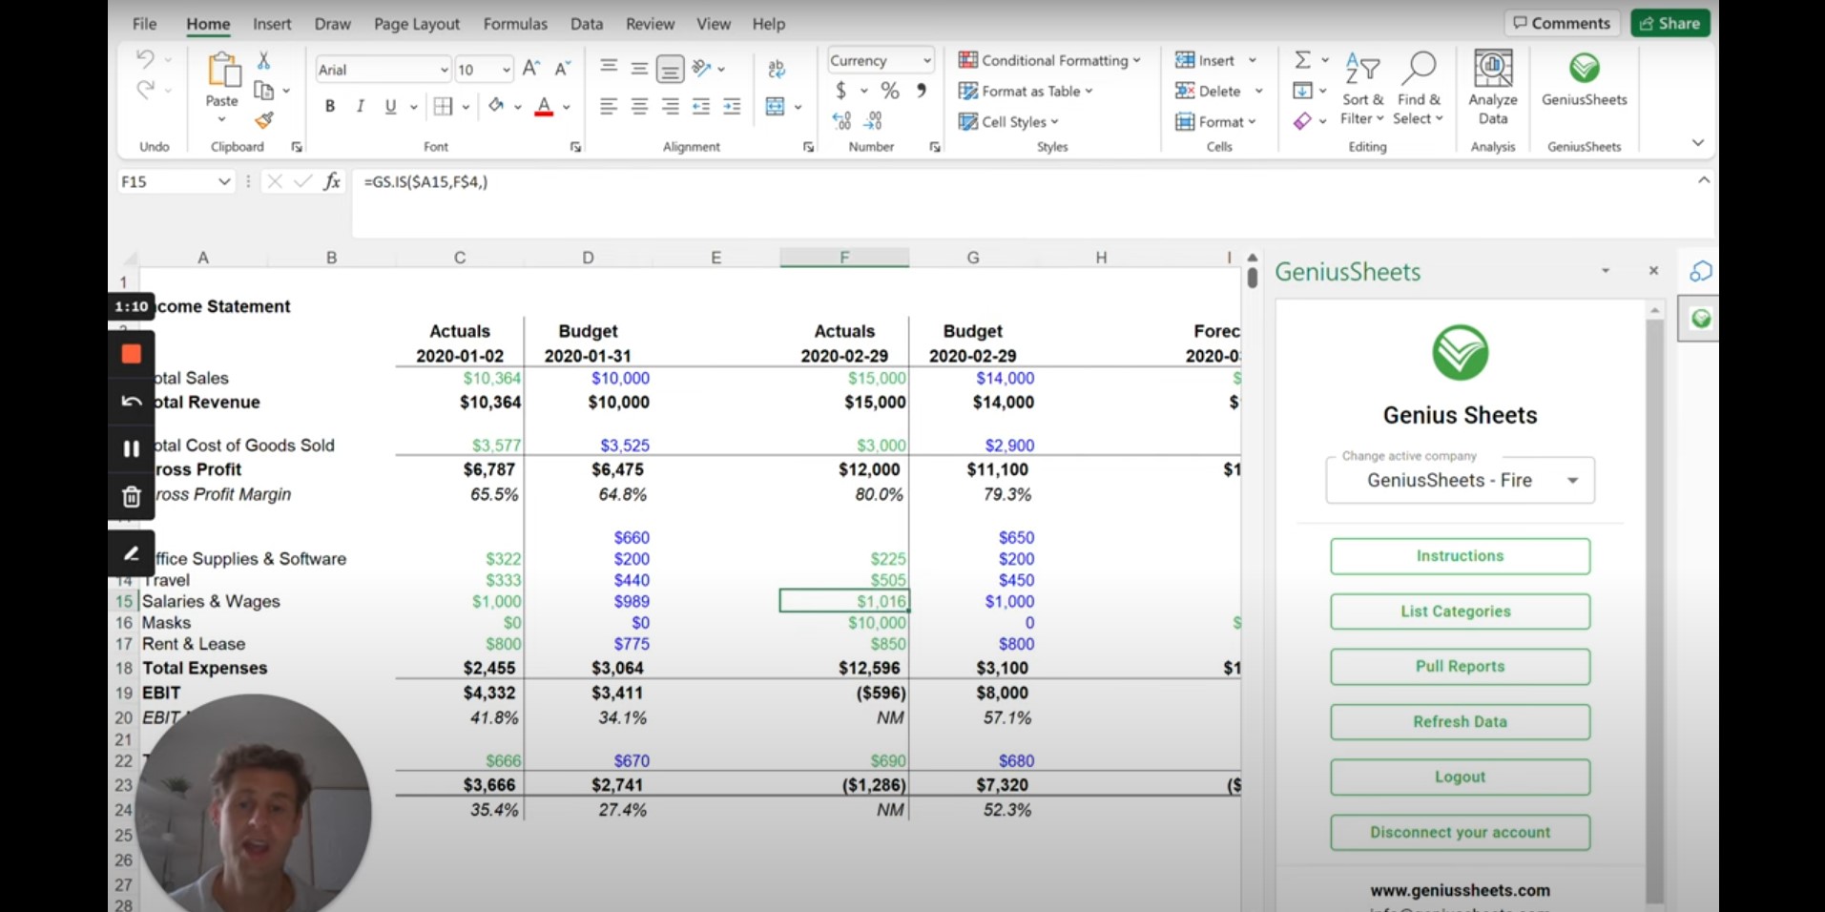Click the Pull Reports button
1825x912 pixels.
click(x=1460, y=667)
